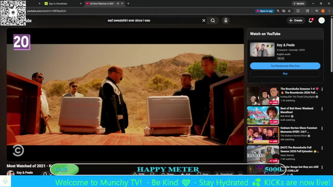Screen dimensions: 333x187
Task: Open the Chrome profile avatar
Action: point(323,11)
